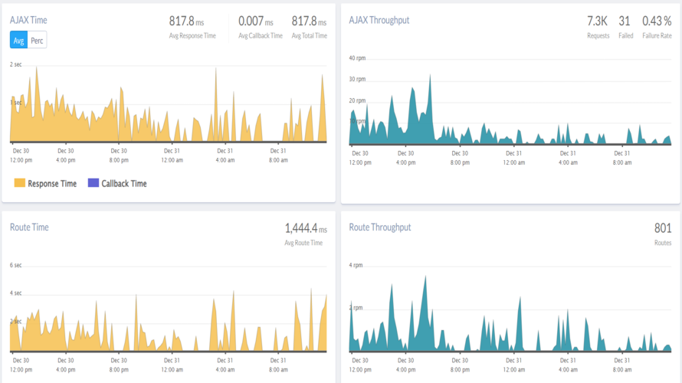Open the AJAX Time panel title
682x383 pixels.
(x=28, y=20)
